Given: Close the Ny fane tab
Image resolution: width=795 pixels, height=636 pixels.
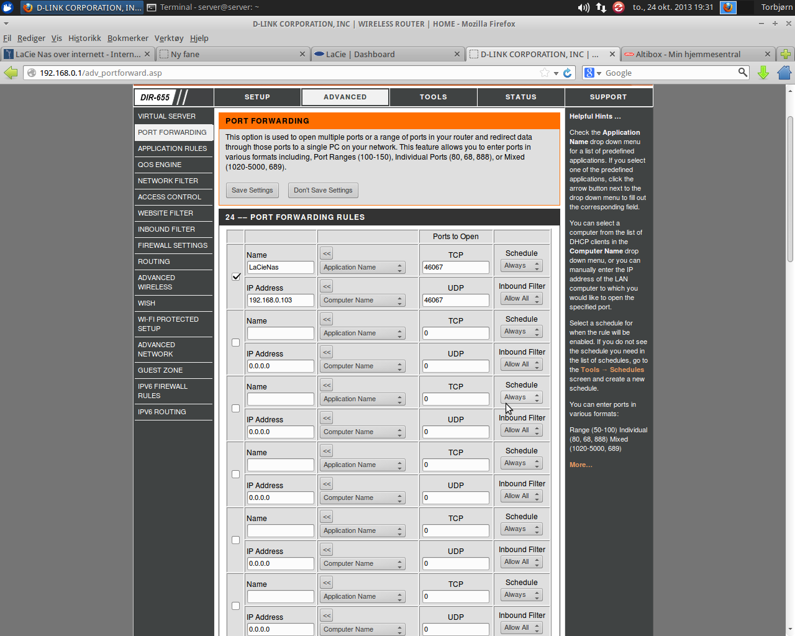Looking at the screenshot, I should 302,54.
